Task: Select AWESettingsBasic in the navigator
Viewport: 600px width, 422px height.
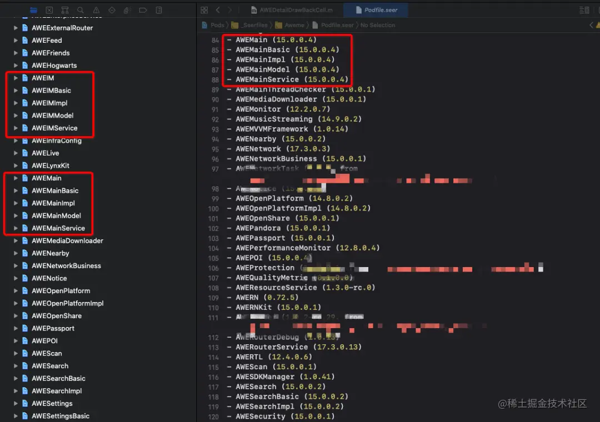Action: point(61,416)
